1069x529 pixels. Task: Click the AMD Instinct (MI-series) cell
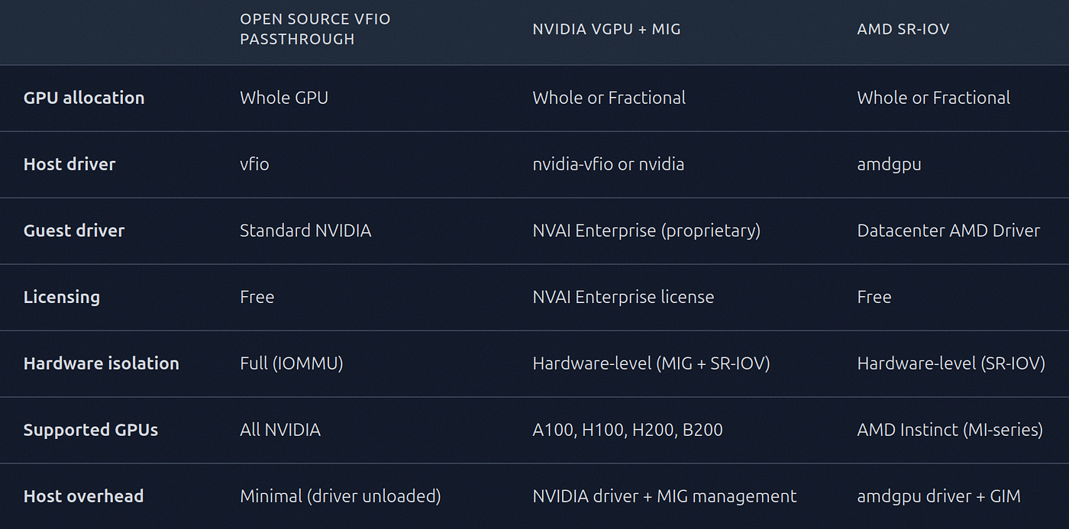coord(950,430)
